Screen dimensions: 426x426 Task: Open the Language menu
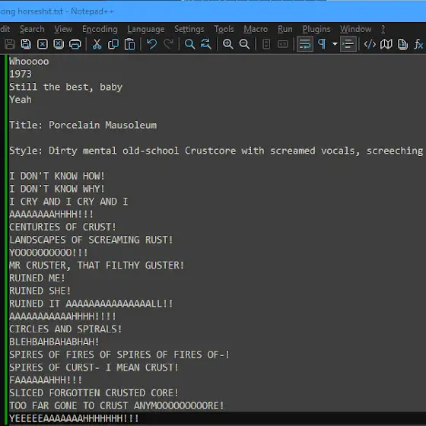145,29
